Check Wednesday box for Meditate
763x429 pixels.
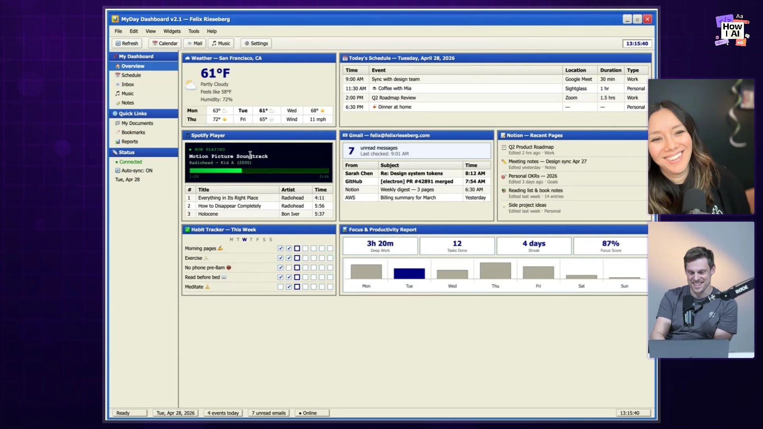[297, 287]
